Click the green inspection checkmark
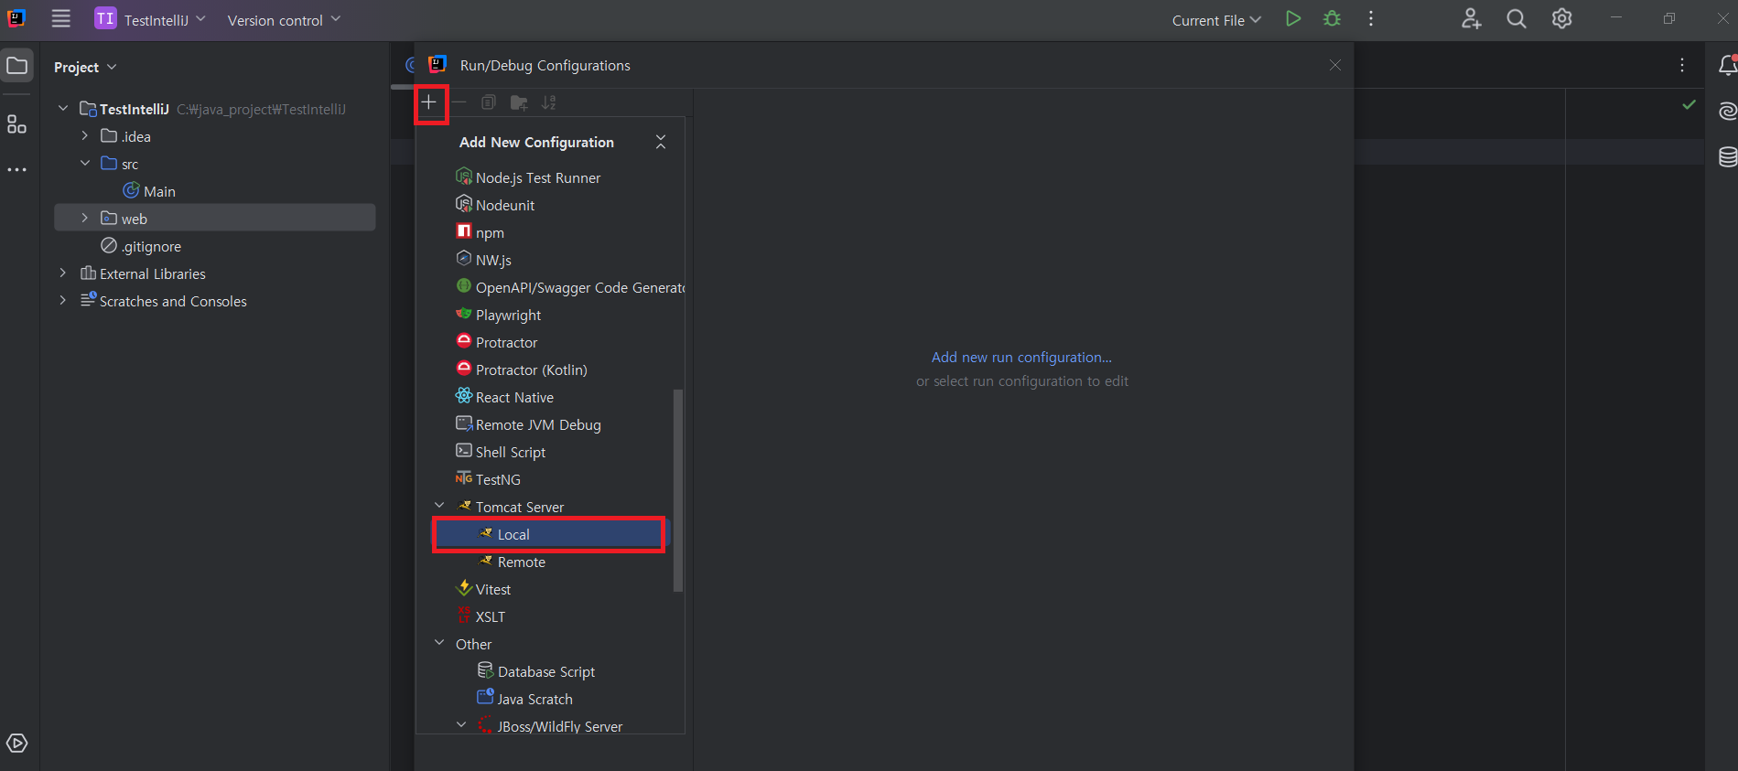The image size is (1738, 771). tap(1689, 105)
